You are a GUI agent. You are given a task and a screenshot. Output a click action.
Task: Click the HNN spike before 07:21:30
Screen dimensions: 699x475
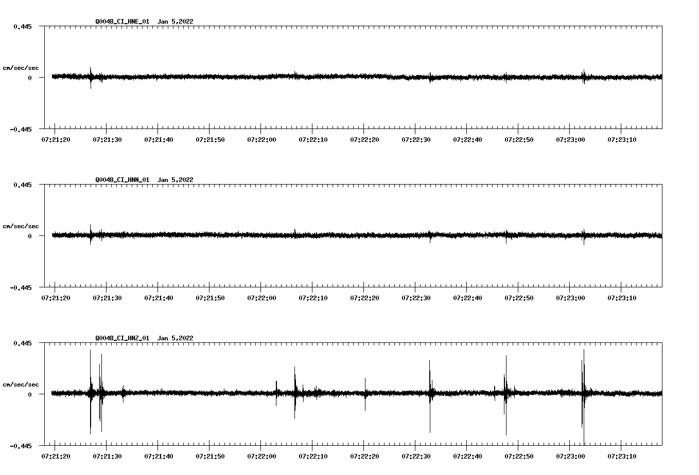click(x=91, y=234)
